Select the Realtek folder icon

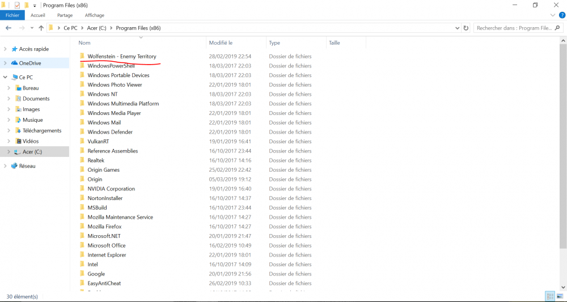click(82, 160)
